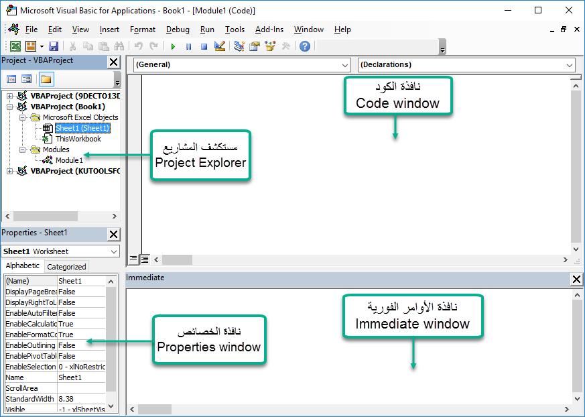Viewport: 585px width, 417px height.
Task: Click View Code icon in Project panel
Action: [x=11, y=79]
